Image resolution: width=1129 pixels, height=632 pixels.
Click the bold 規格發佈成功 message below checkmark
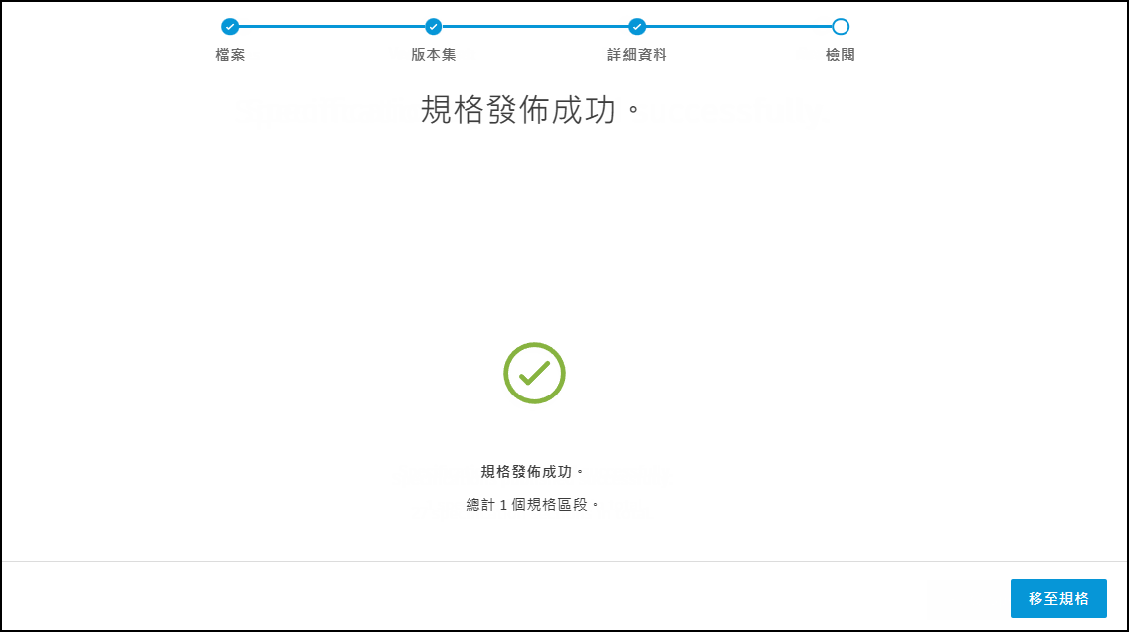pos(533,472)
